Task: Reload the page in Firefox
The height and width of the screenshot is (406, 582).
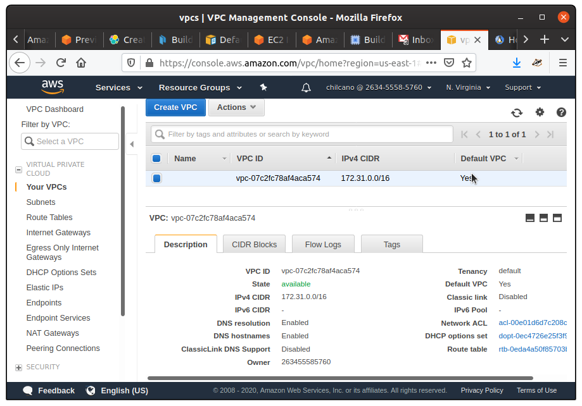Action: [x=61, y=63]
